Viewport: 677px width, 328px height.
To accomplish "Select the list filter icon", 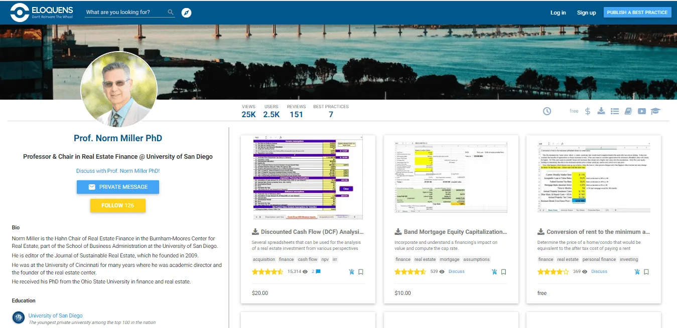I will point(615,111).
